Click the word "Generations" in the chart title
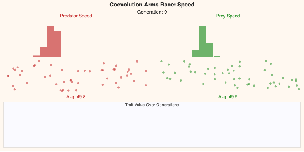 167,105
